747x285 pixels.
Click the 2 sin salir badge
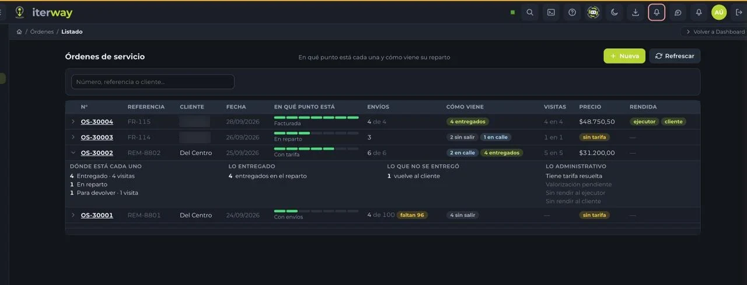pyautogui.click(x=462, y=138)
